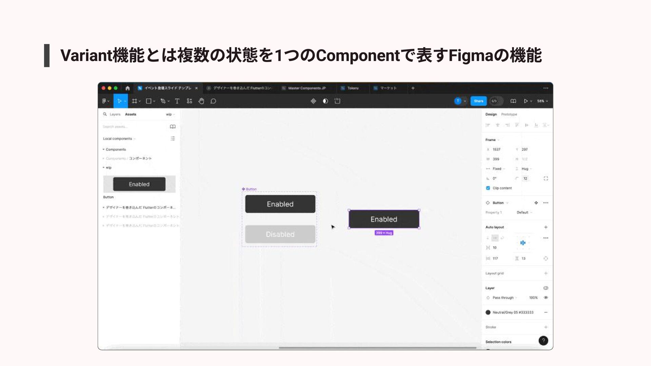Click align left icon in Design panel
Viewport: 651px width, 366px height.
pyautogui.click(x=488, y=125)
